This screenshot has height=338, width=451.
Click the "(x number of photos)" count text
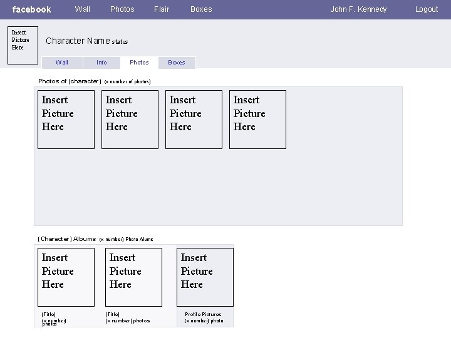pyautogui.click(x=127, y=81)
